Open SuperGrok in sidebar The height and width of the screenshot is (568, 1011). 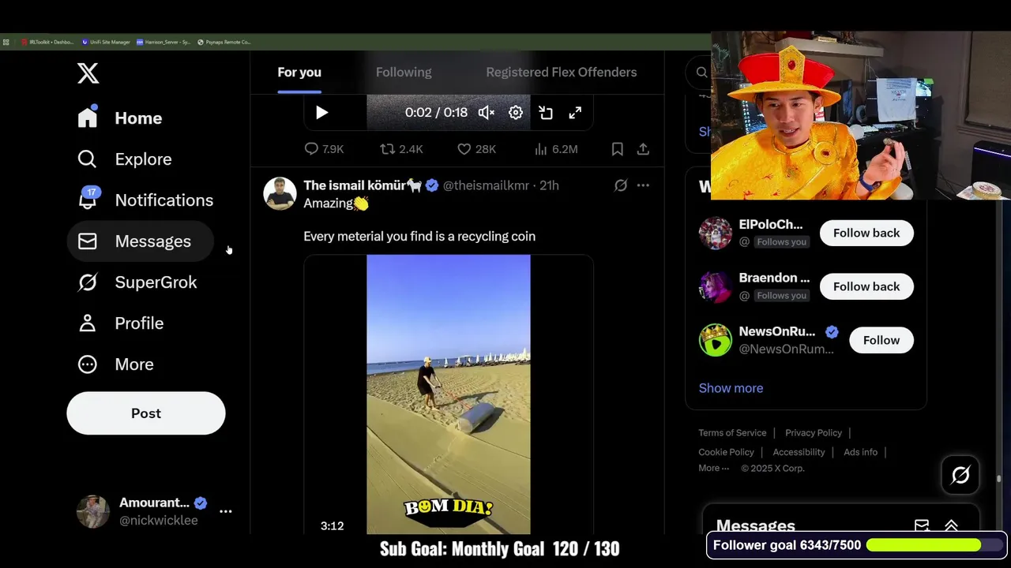[137, 282]
